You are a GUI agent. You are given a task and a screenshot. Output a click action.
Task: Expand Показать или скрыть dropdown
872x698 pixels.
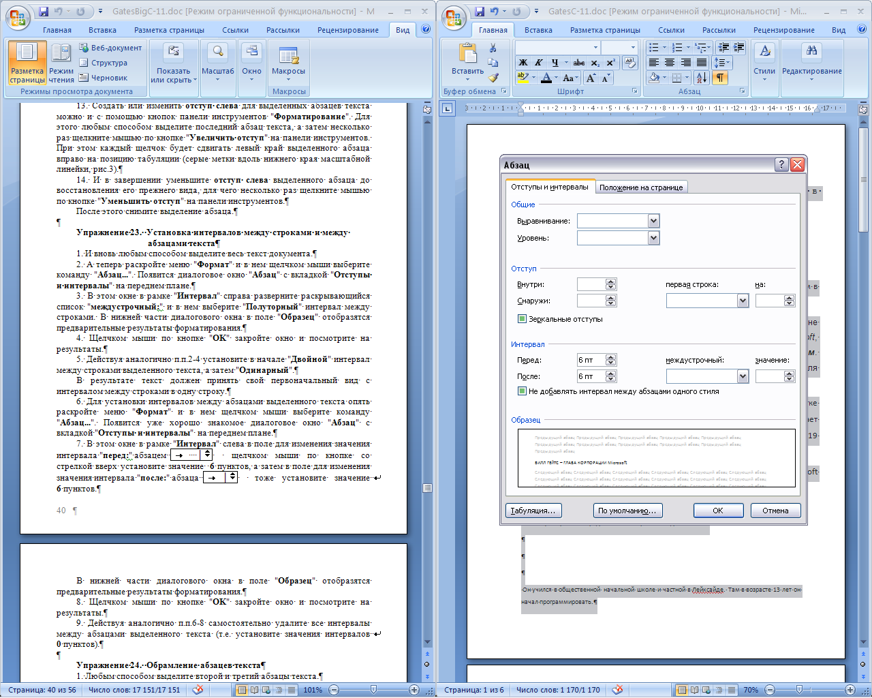(174, 63)
